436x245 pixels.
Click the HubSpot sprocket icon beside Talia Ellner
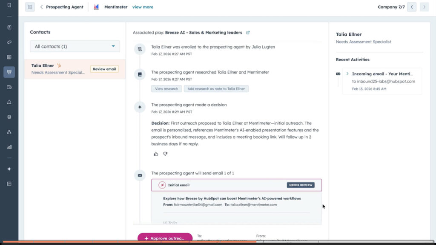59,66
